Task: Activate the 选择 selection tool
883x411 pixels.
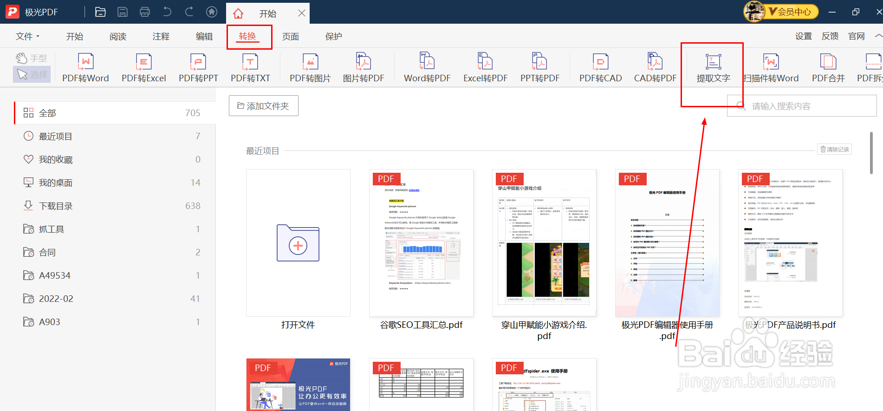Action: point(32,74)
